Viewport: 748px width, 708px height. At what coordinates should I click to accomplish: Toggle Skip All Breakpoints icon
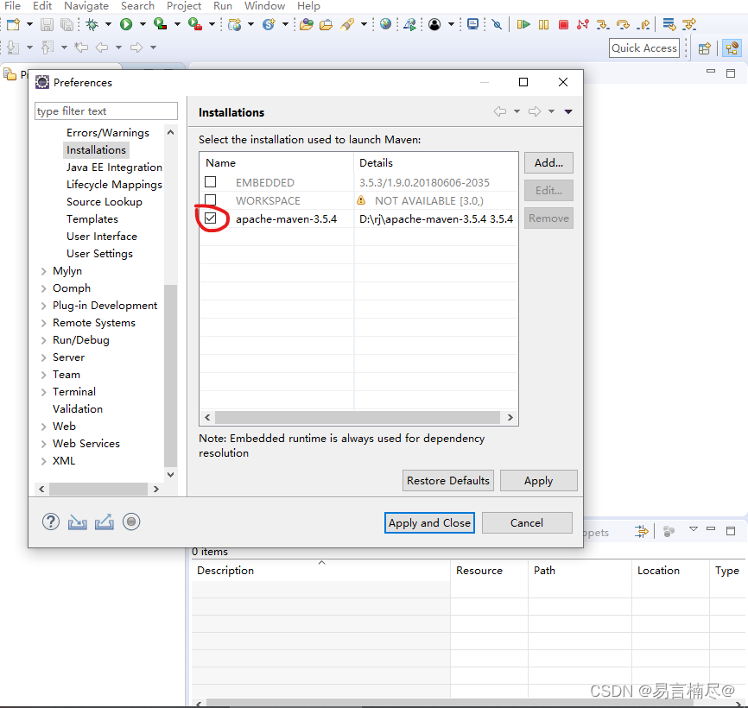click(x=497, y=24)
